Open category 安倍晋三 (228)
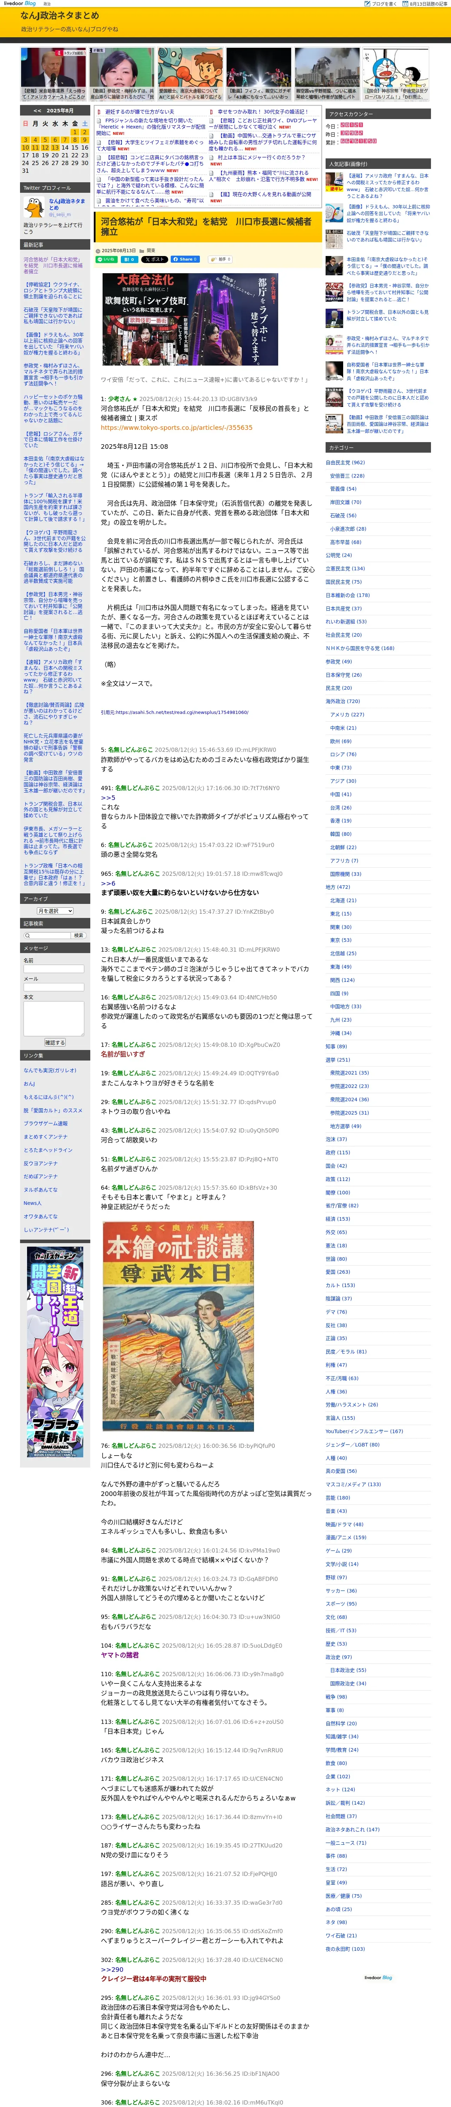This screenshot has height=2107, width=451. tap(347, 476)
